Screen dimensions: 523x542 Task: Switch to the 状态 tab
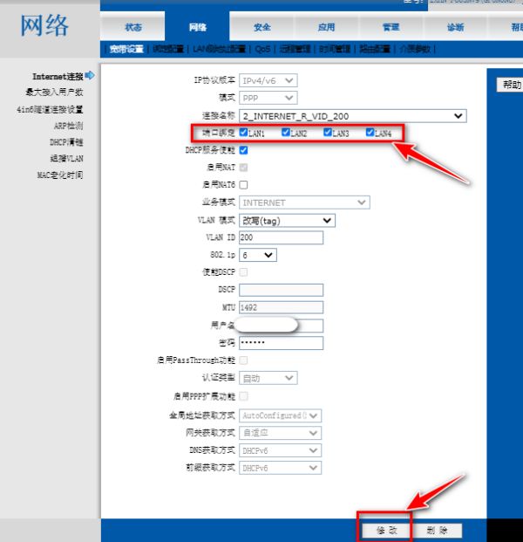point(132,27)
